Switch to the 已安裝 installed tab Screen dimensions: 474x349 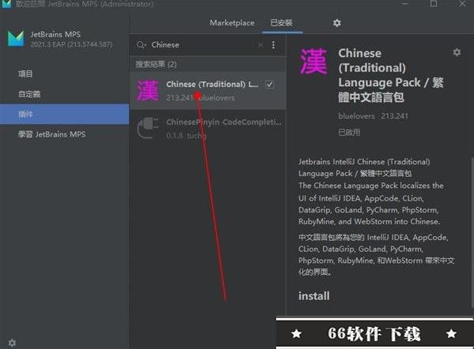282,23
